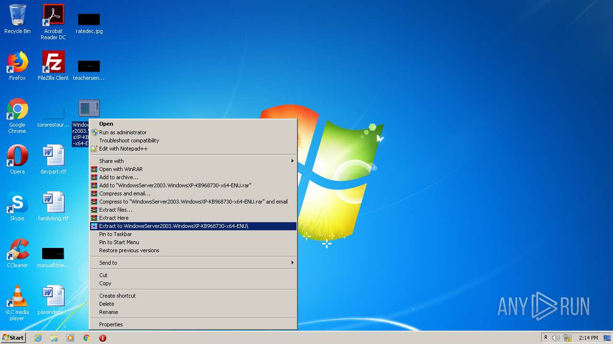This screenshot has height=344, width=613.
Task: Open the Start menu
Action: (13, 338)
